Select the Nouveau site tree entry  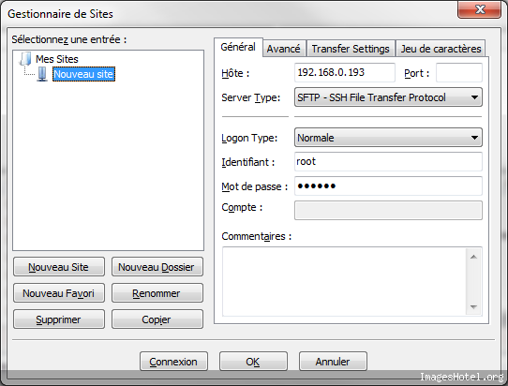(83, 74)
